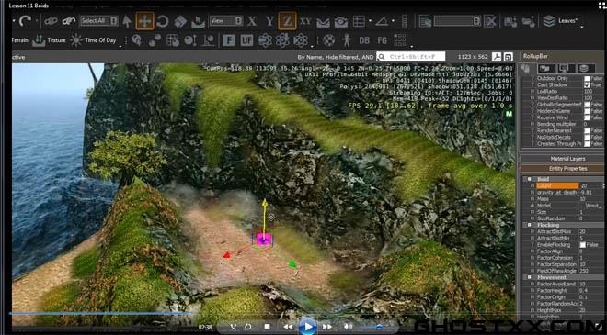Click the Save selected objects icon
607x335 pixels.
click(510, 21)
